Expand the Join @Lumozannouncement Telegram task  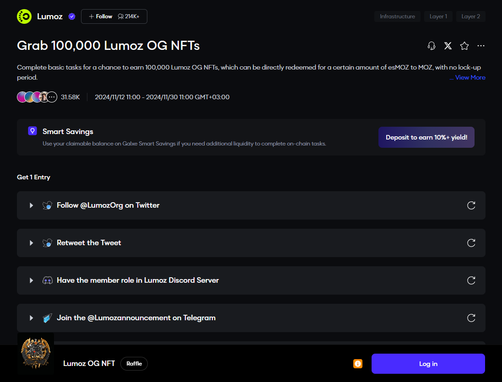(x=32, y=318)
